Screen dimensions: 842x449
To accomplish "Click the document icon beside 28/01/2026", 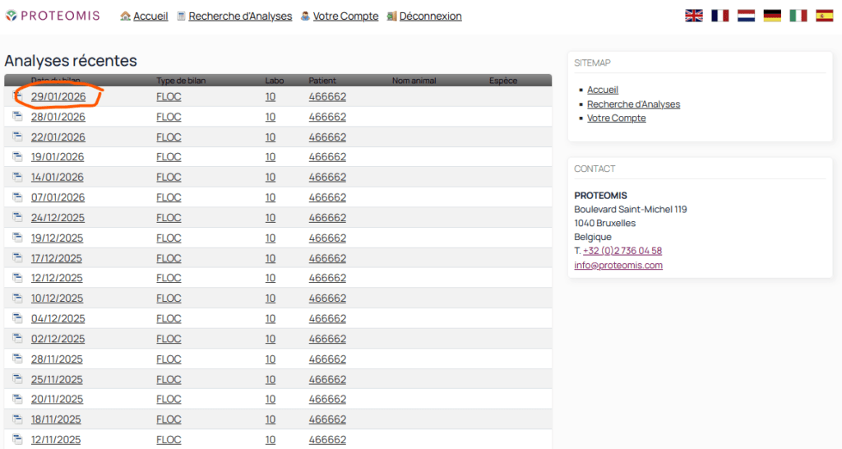I will pyautogui.click(x=17, y=117).
